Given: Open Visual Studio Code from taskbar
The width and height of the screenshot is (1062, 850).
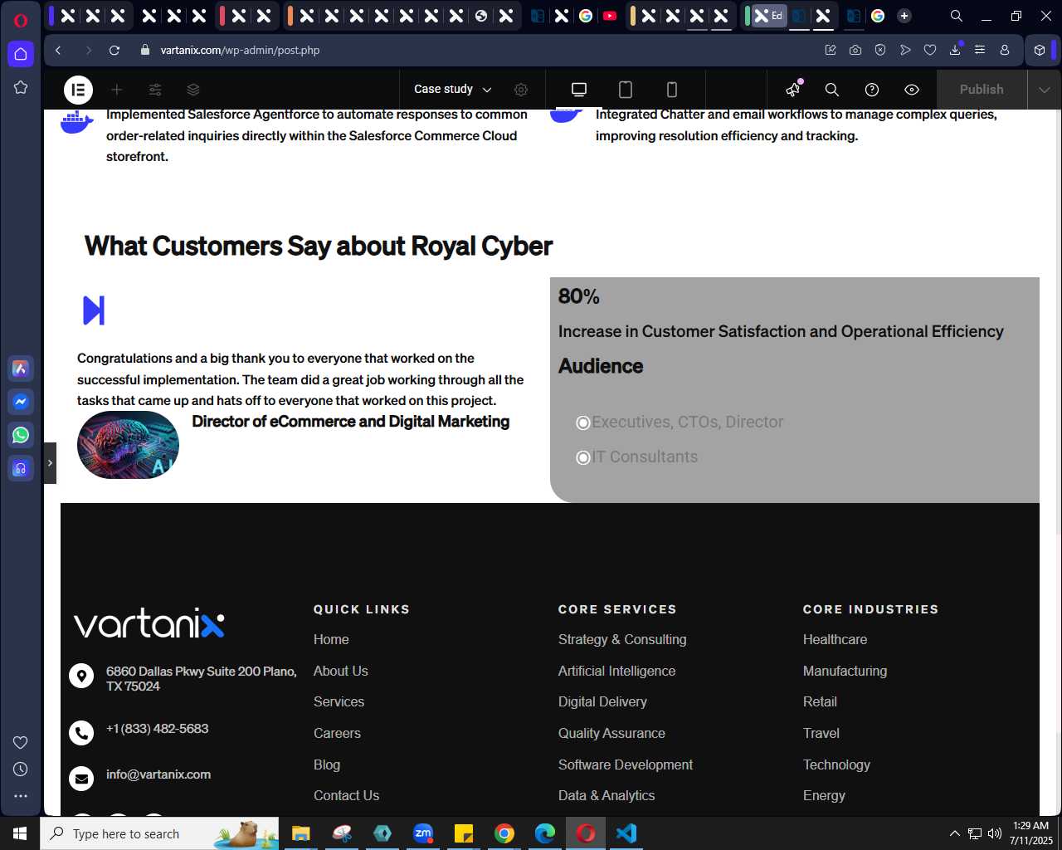Looking at the screenshot, I should pos(626,833).
